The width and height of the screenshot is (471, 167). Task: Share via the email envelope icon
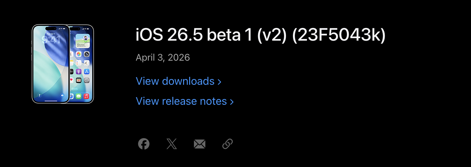(x=200, y=144)
